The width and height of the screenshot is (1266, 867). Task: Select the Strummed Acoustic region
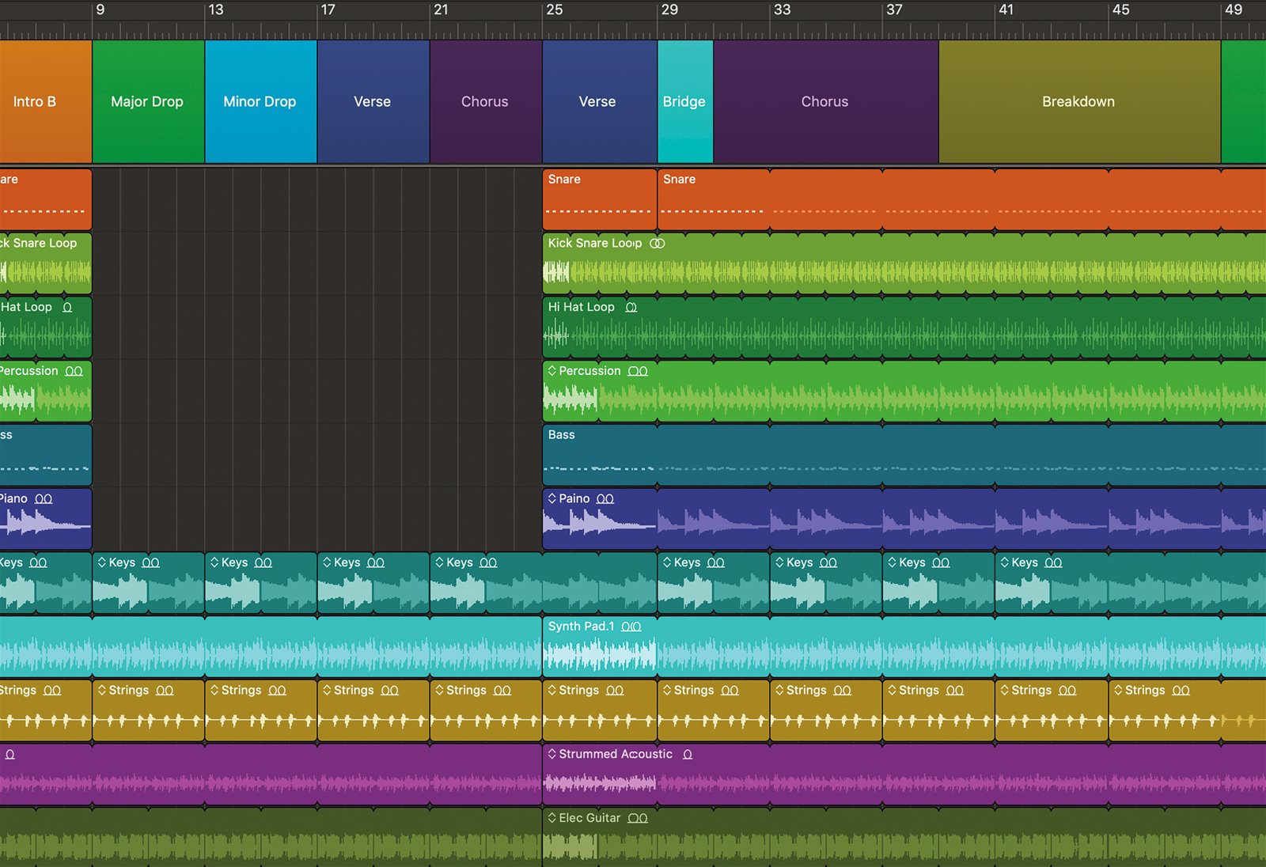point(904,774)
